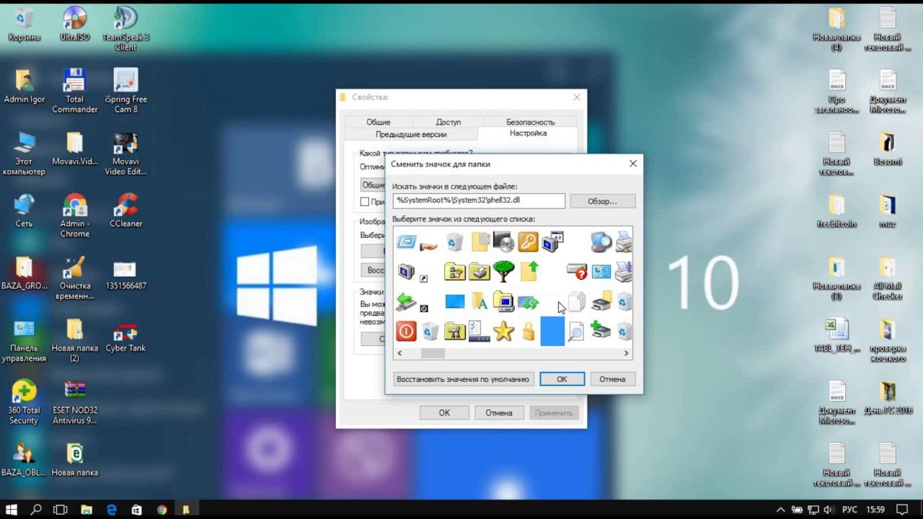Open the Windows Start menu
Image resolution: width=923 pixels, height=519 pixels.
pyautogui.click(x=12, y=510)
